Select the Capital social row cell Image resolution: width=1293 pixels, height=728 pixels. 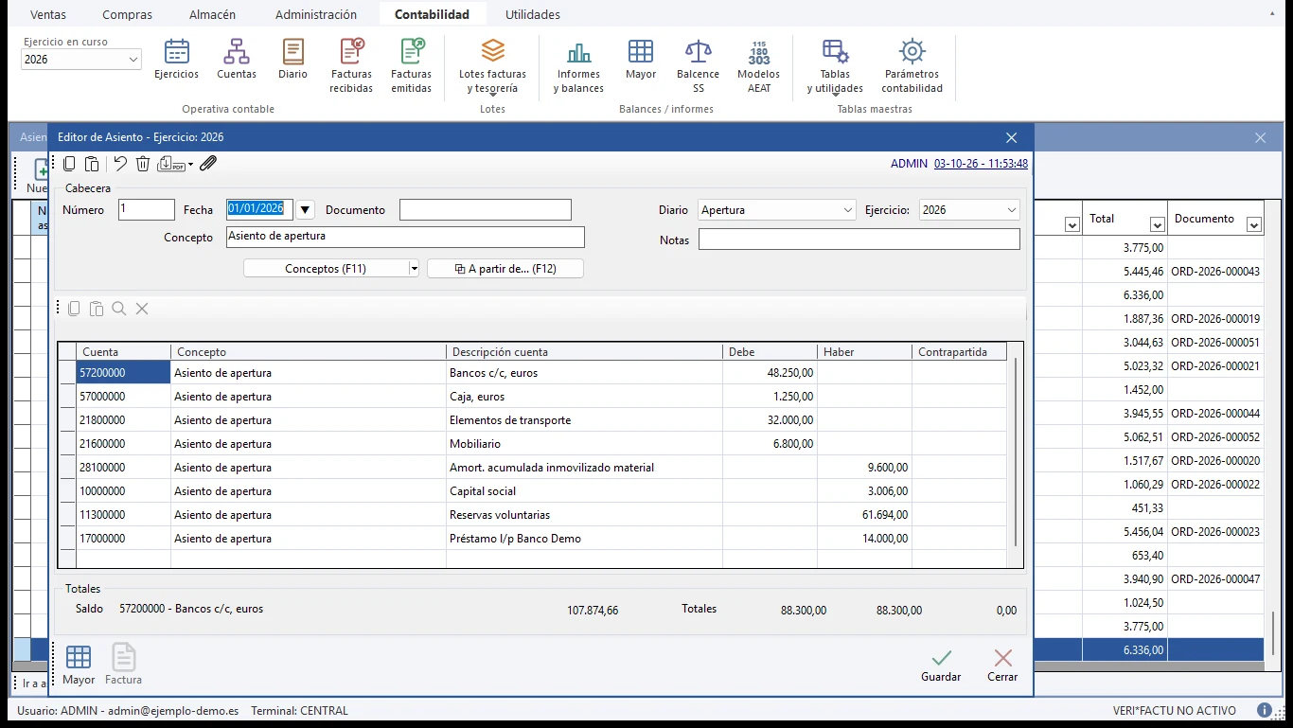584,491
